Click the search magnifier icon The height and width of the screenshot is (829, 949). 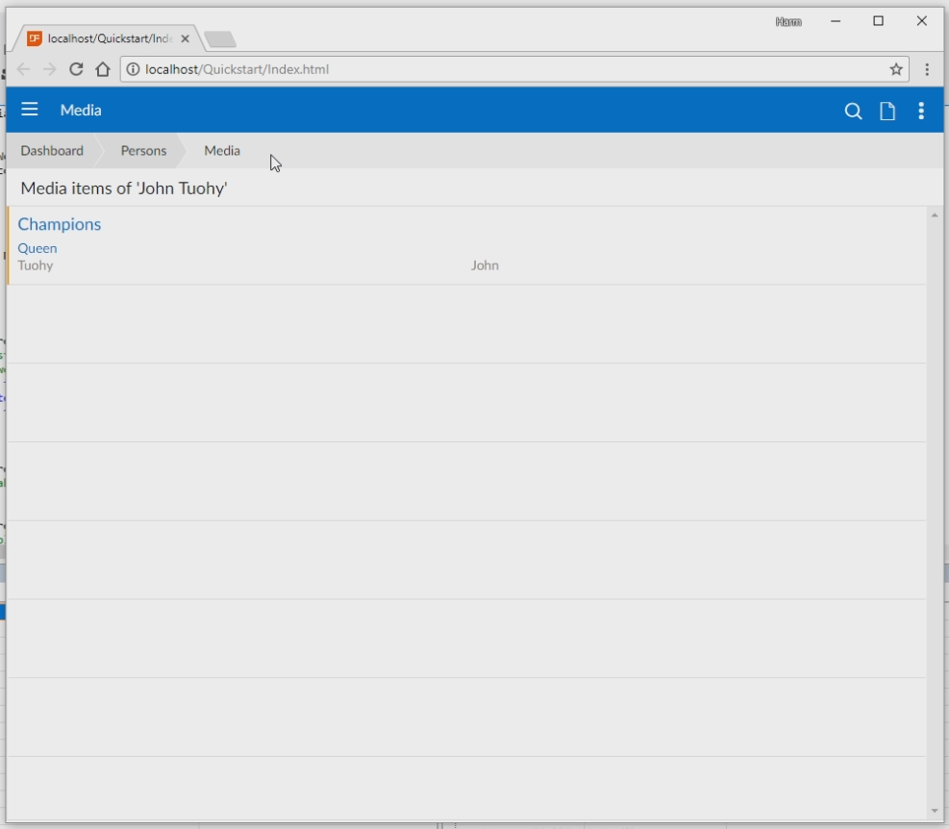853,112
